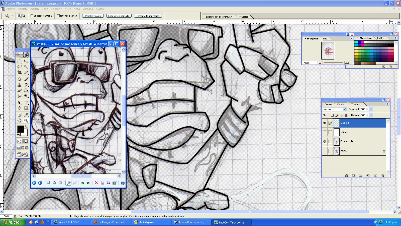Select the Move tool
401x226 pixels.
[x=26, y=61]
